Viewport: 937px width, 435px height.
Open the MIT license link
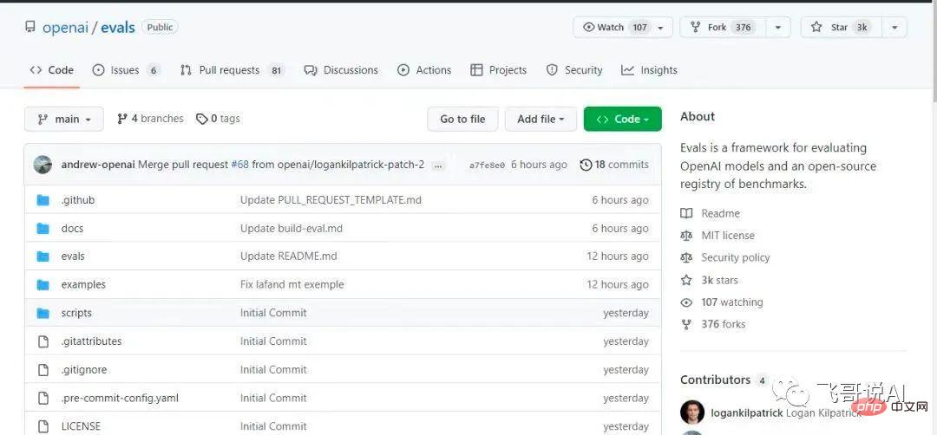717,235
